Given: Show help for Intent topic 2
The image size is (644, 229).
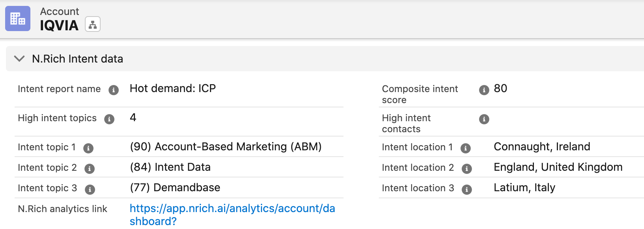Looking at the screenshot, I should point(90,169).
